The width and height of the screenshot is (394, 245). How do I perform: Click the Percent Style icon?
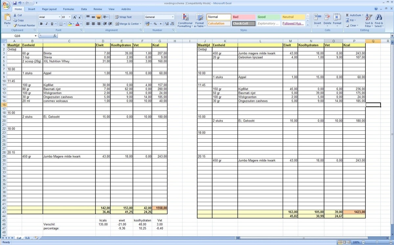pyautogui.click(x=155, y=24)
